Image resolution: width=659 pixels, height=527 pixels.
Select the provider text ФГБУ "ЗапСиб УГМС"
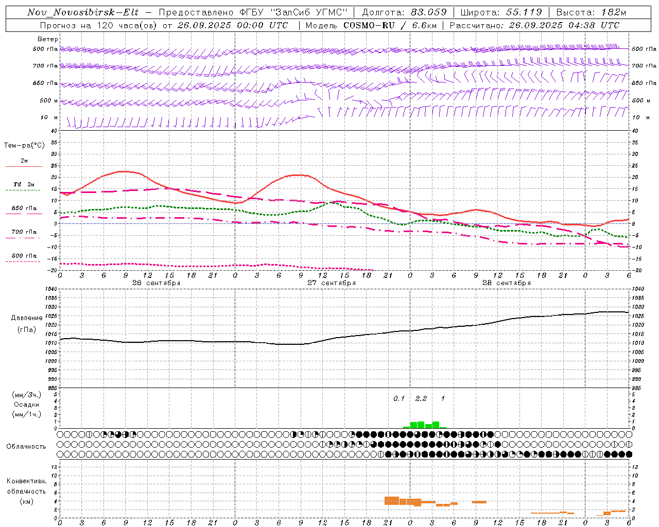pos(294,12)
